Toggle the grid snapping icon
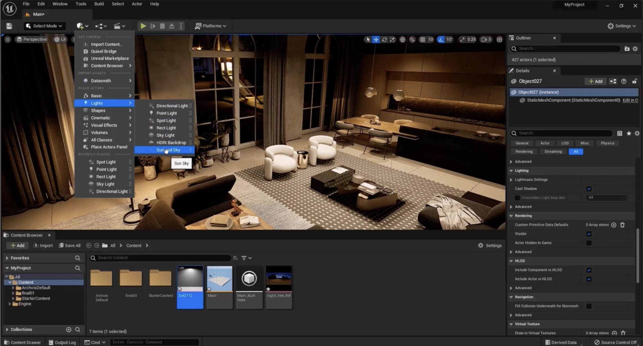Viewport: 643px width, 346px height. [x=423, y=39]
